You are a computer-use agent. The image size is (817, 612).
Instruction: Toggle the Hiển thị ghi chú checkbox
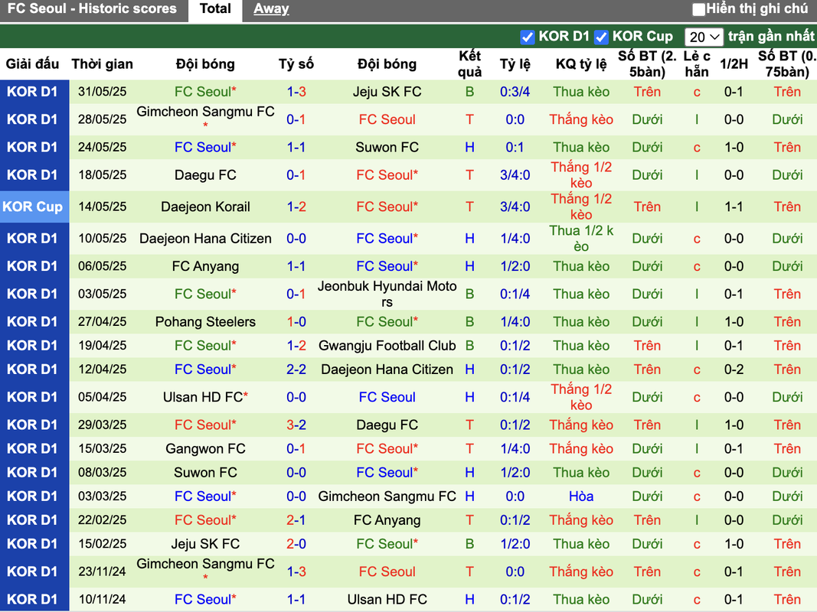tap(698, 9)
